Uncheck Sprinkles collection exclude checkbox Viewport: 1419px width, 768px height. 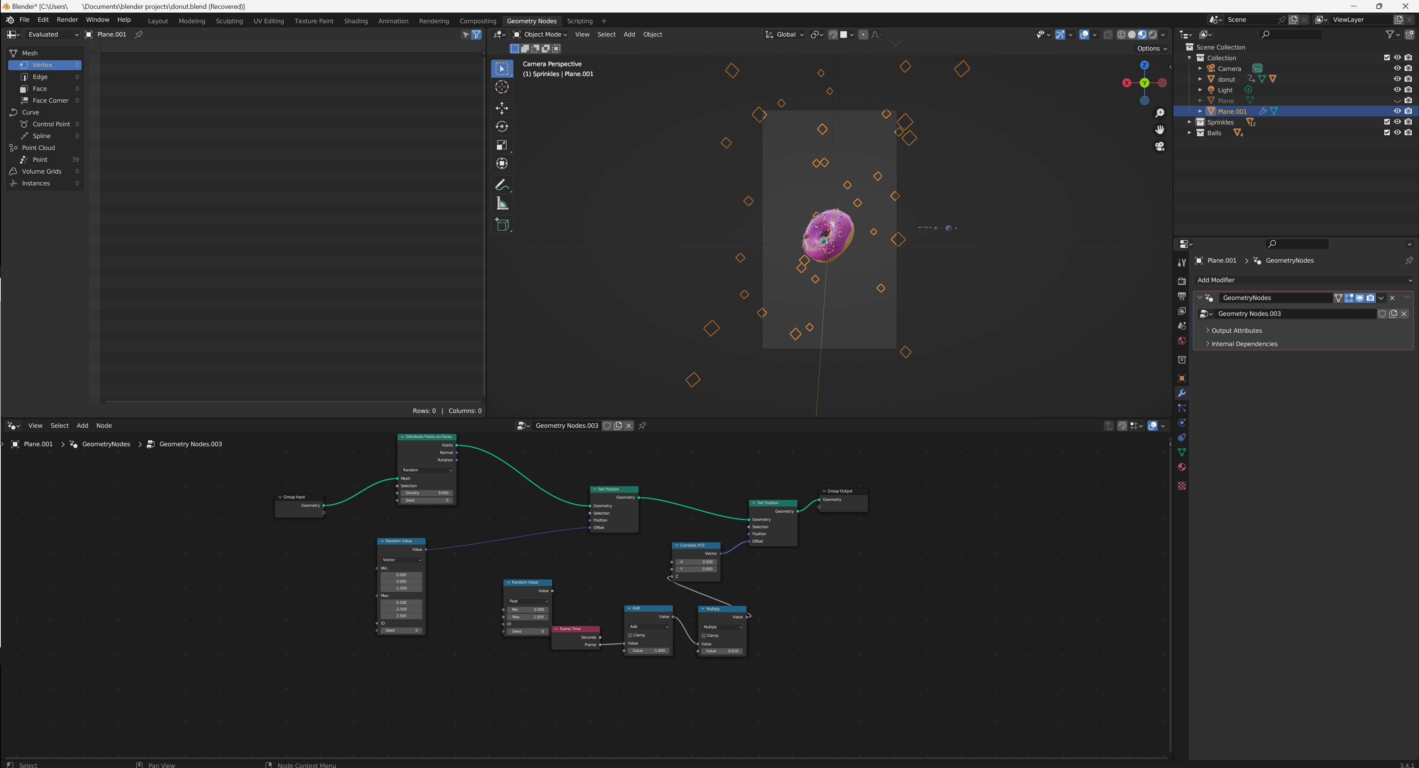pyautogui.click(x=1386, y=122)
